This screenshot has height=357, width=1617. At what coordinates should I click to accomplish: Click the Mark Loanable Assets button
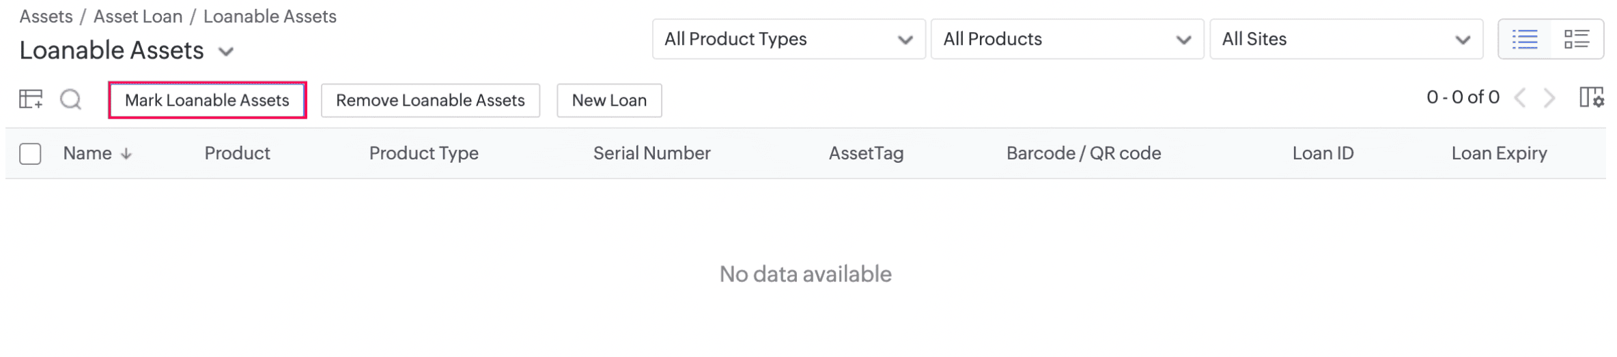coord(207,100)
